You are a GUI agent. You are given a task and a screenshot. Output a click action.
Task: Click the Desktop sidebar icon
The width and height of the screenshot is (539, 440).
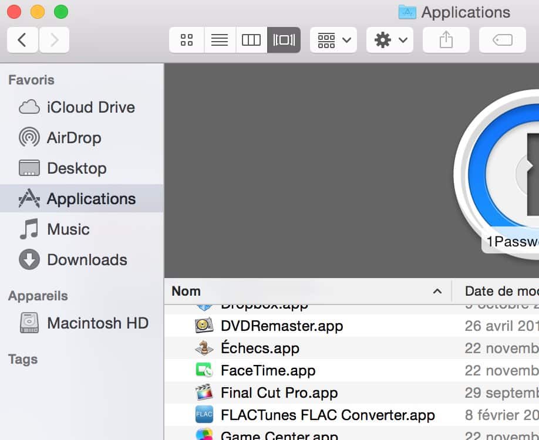coord(29,168)
